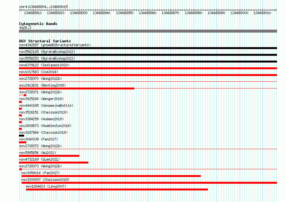
Task: Select the nsv3384259 red block
Action: 21,122
